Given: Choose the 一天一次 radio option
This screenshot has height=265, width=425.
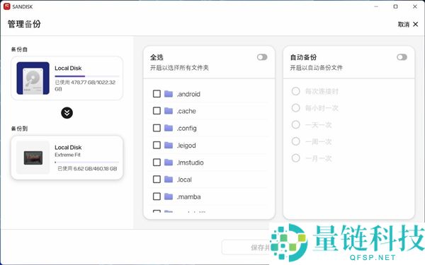Looking at the screenshot, I should click(295, 124).
